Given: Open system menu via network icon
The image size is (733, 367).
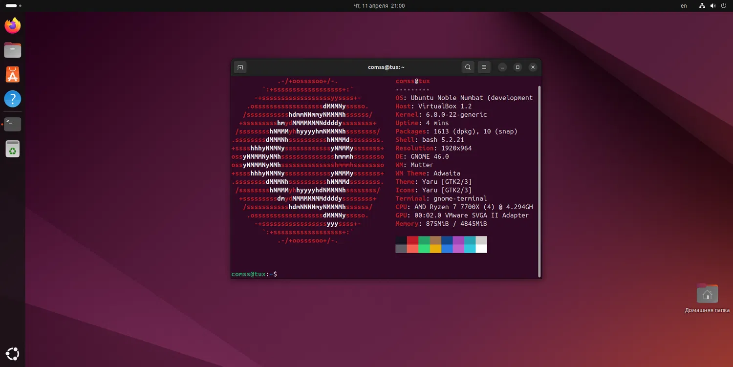Looking at the screenshot, I should tap(702, 6).
